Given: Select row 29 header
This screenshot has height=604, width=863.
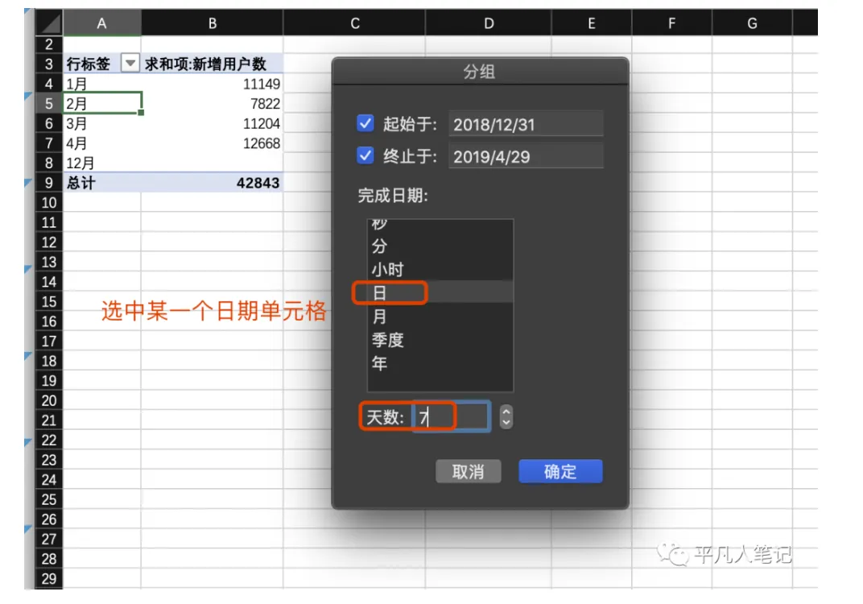Looking at the screenshot, I should 49,579.
